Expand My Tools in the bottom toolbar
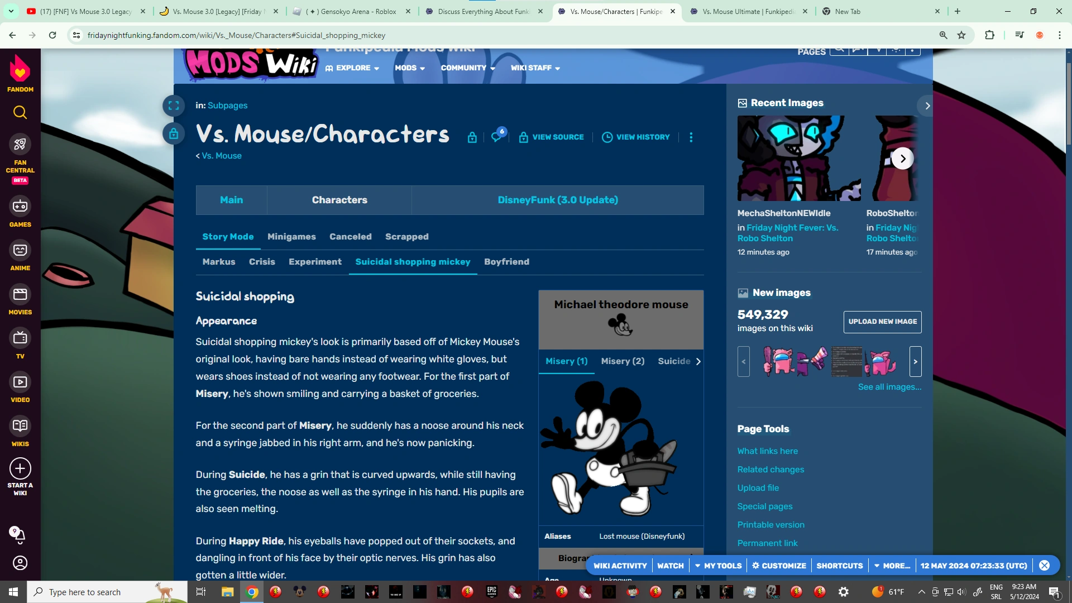 pyautogui.click(x=718, y=566)
